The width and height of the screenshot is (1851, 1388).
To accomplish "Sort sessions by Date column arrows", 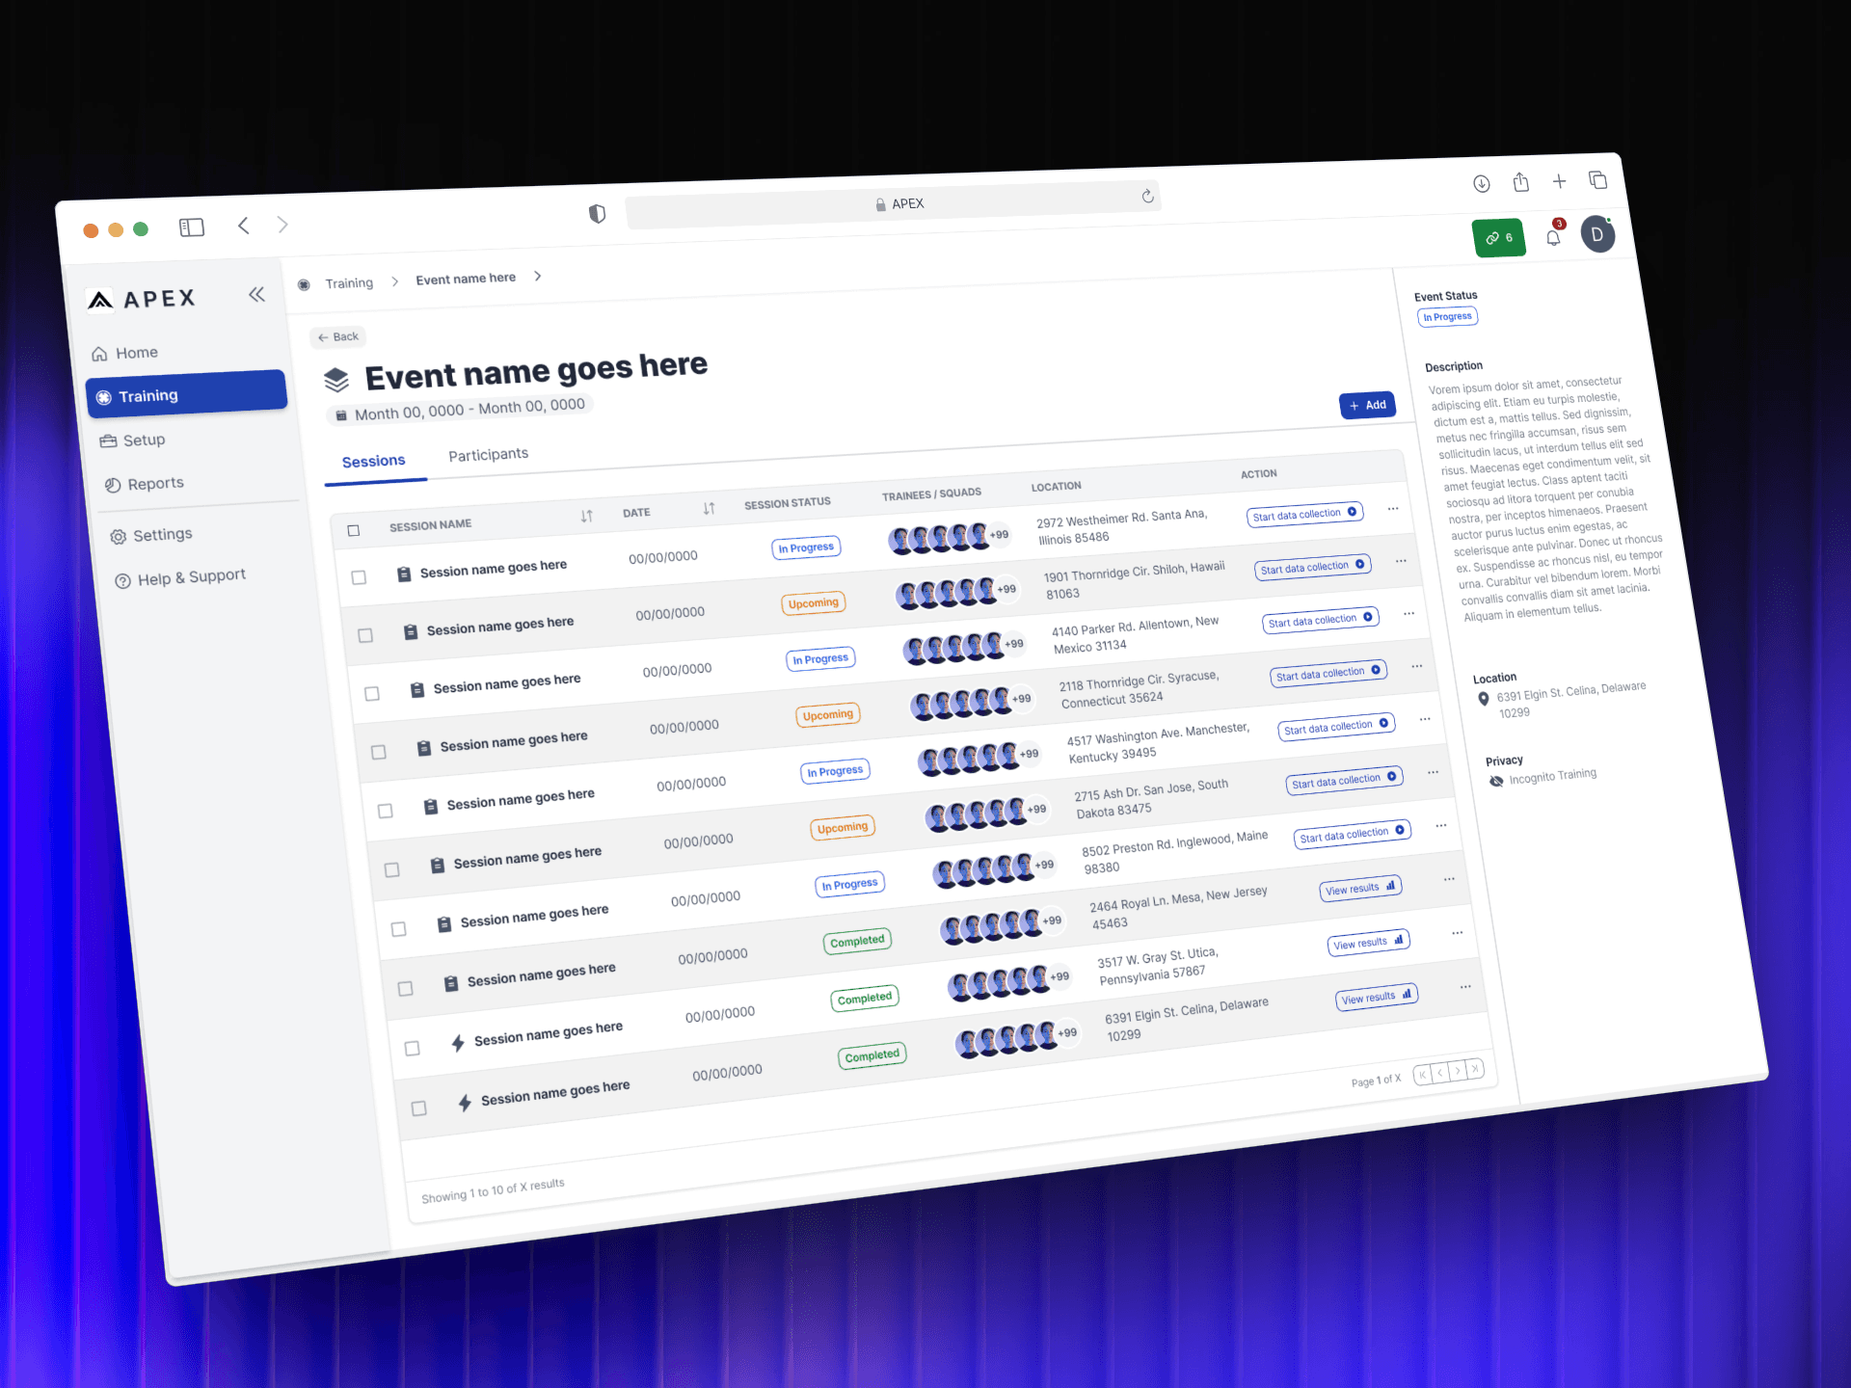I will point(709,508).
